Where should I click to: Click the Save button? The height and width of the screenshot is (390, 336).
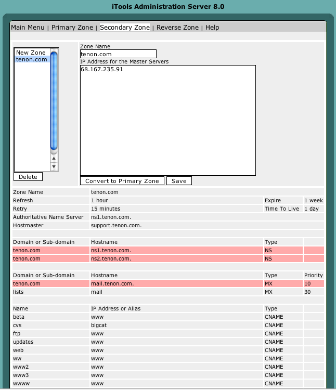point(179,181)
